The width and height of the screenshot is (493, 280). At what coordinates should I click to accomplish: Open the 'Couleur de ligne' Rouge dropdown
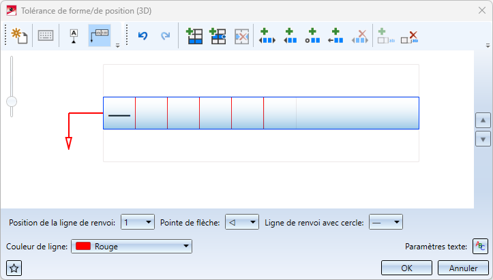pos(132,247)
